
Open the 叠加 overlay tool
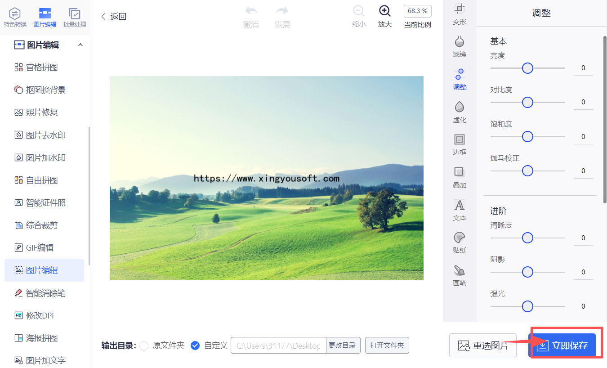(x=460, y=177)
